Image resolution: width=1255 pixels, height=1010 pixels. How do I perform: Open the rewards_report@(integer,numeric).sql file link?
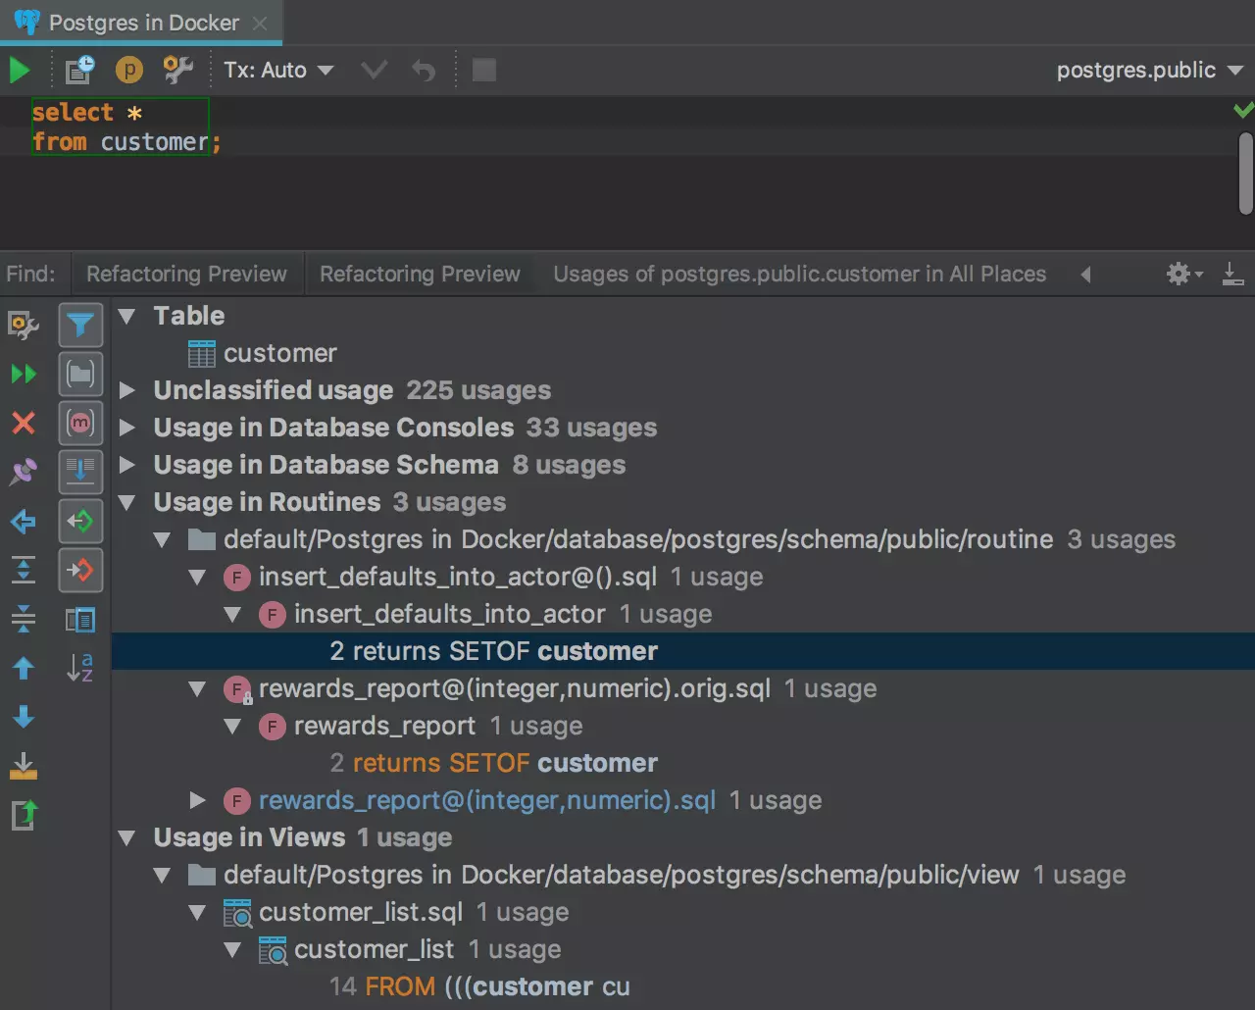point(486,800)
